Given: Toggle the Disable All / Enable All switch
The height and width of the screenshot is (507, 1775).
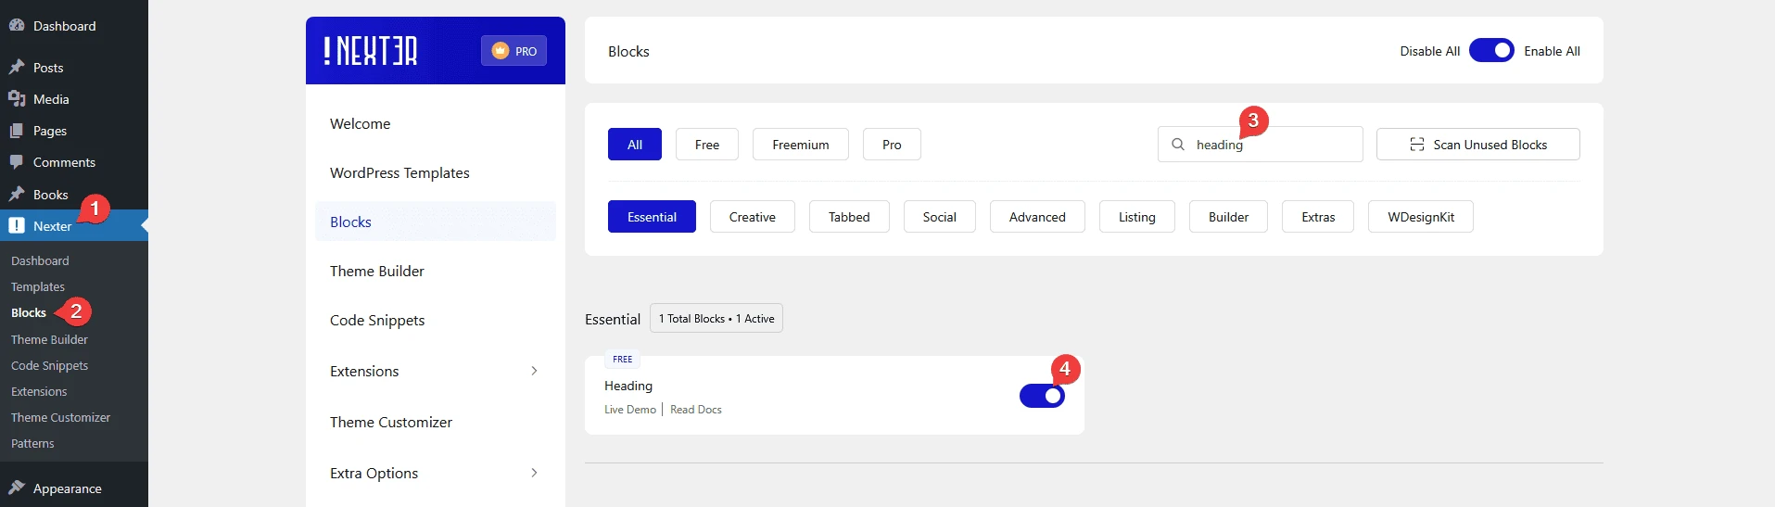Looking at the screenshot, I should coord(1491,50).
